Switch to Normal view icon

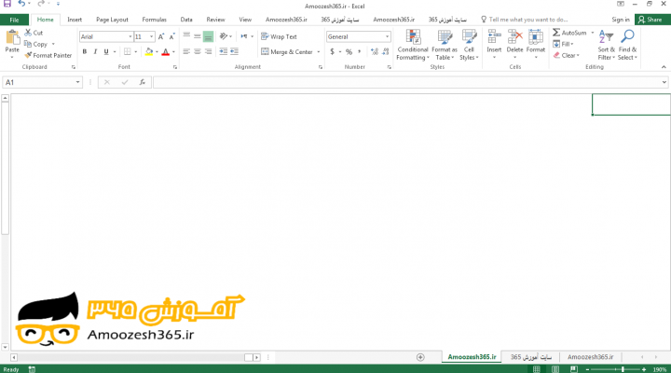536,369
